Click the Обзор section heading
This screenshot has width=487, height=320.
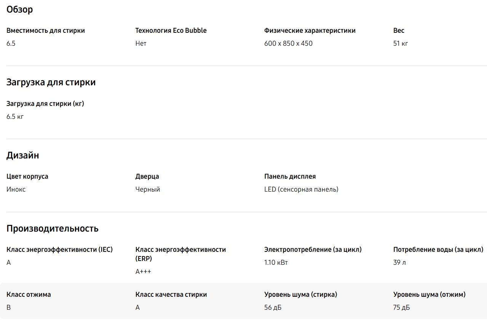click(20, 10)
